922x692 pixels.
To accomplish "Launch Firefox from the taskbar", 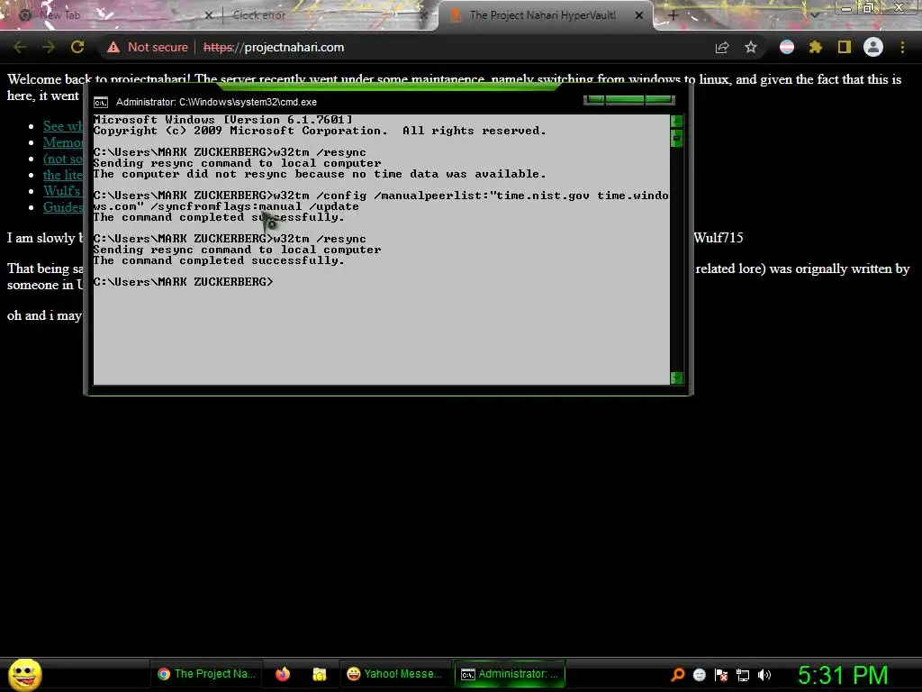I will pos(283,674).
